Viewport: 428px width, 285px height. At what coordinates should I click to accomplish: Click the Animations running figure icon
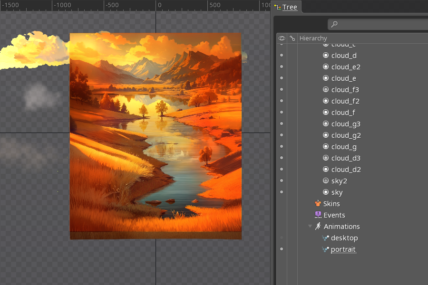[318, 227]
